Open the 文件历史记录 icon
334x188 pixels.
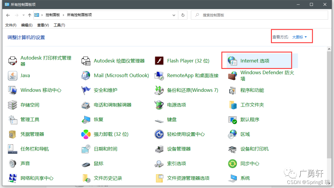point(86,178)
